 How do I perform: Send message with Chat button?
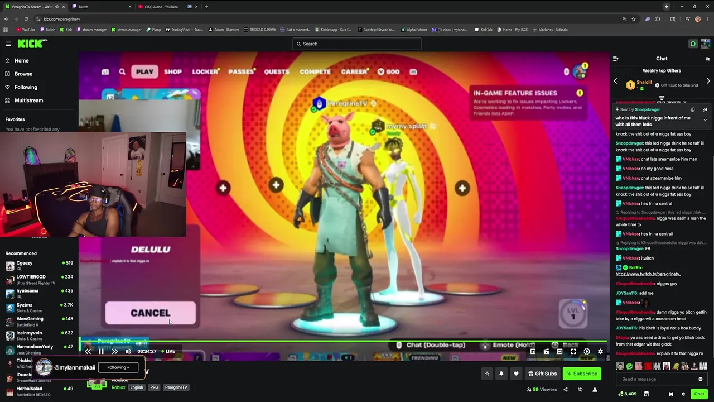point(699,394)
